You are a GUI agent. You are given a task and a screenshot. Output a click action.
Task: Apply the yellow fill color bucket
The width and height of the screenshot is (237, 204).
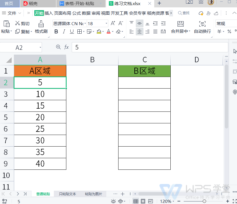[x=99, y=31]
